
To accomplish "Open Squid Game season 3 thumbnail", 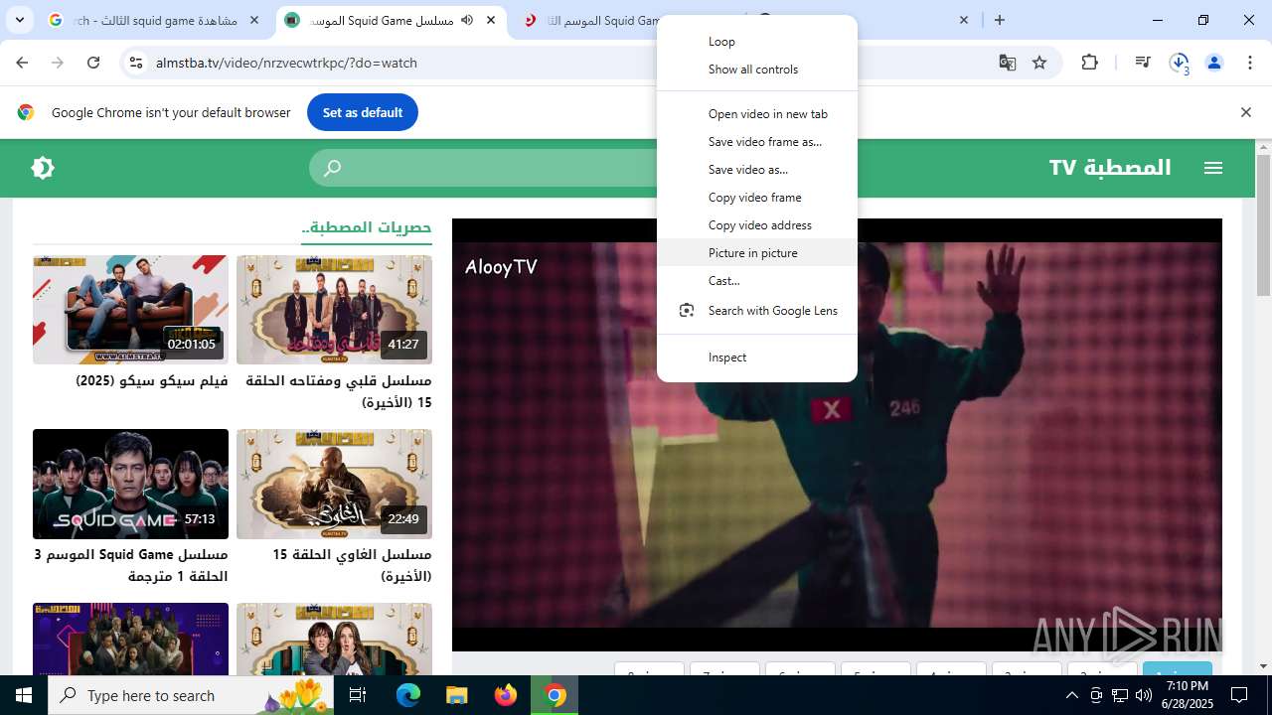I will click(130, 484).
